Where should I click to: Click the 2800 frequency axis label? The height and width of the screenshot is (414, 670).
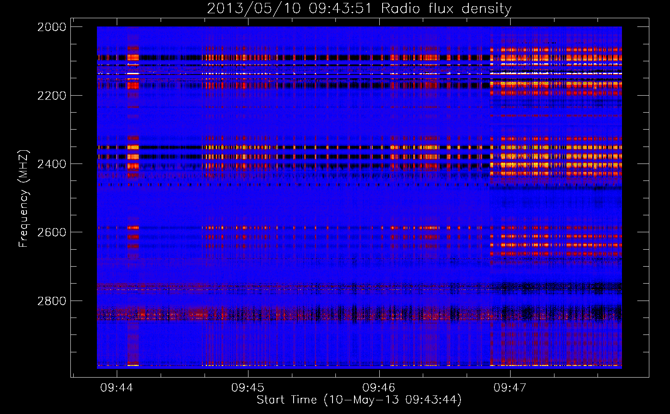(x=52, y=301)
